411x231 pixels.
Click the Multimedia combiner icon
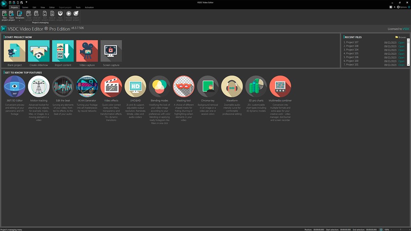coord(280,86)
